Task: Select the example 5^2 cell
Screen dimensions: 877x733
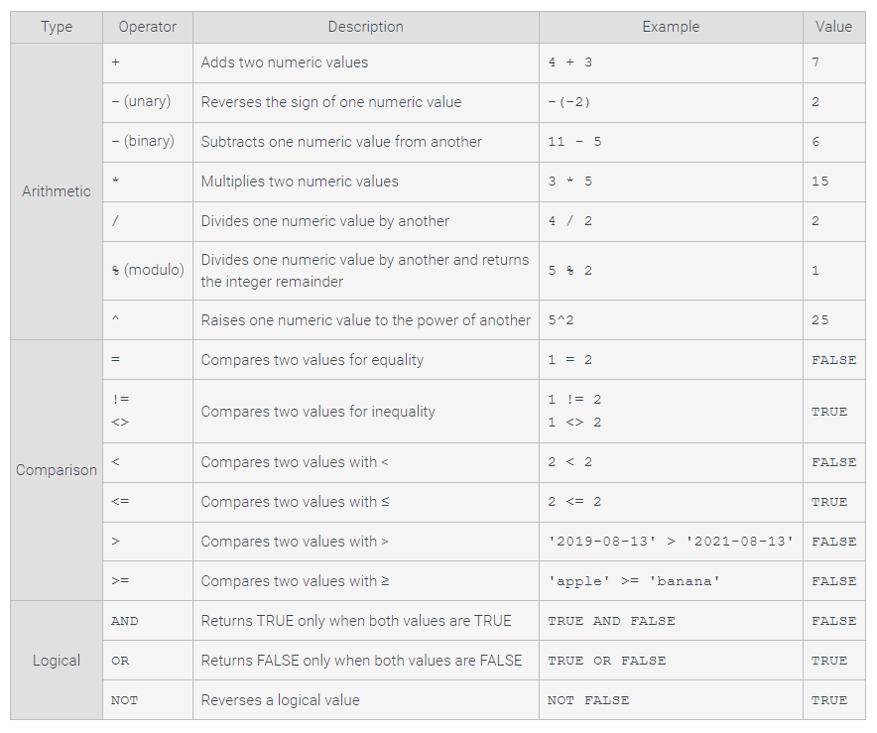Action: click(x=564, y=320)
